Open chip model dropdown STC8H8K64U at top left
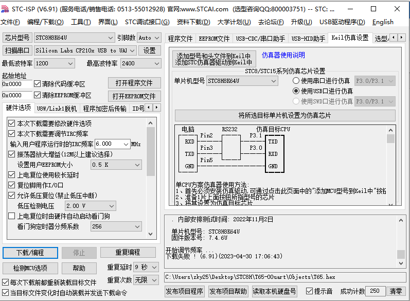410x301 pixels. [74, 38]
